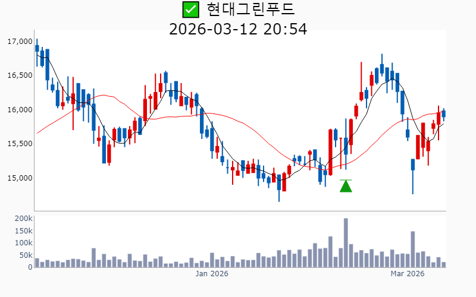Click the Jan 2026 date axis label
Viewport: 476px width, 297px height.
click(212, 274)
